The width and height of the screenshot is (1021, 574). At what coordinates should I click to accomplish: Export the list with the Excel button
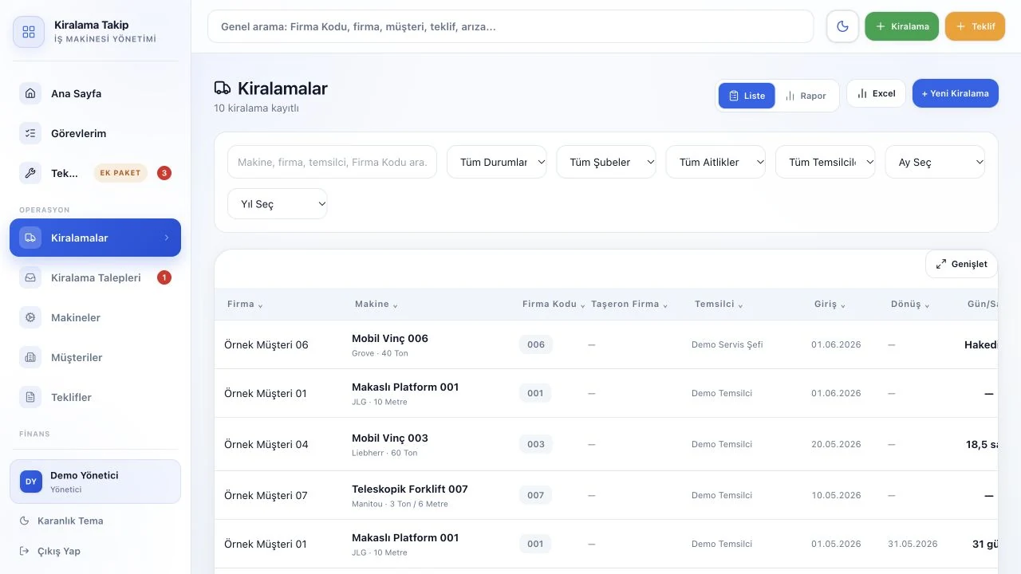click(x=876, y=93)
